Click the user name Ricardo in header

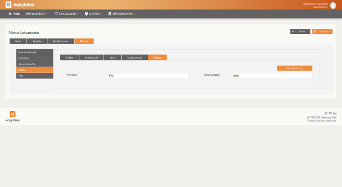tap(315, 4)
